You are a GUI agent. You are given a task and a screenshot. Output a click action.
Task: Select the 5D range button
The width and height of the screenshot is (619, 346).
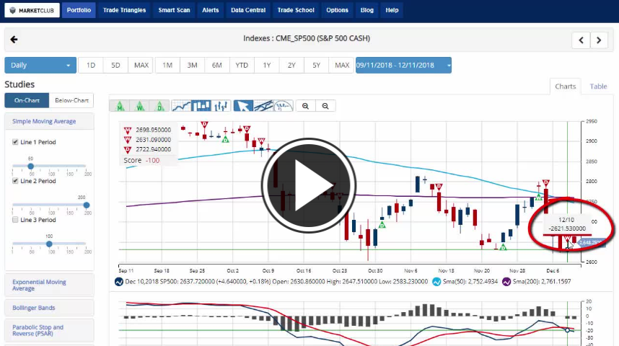[115, 66]
